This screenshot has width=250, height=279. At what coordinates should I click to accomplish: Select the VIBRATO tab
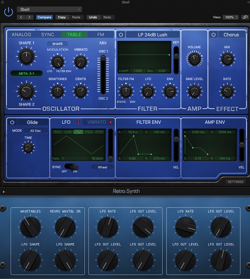(x=97, y=122)
